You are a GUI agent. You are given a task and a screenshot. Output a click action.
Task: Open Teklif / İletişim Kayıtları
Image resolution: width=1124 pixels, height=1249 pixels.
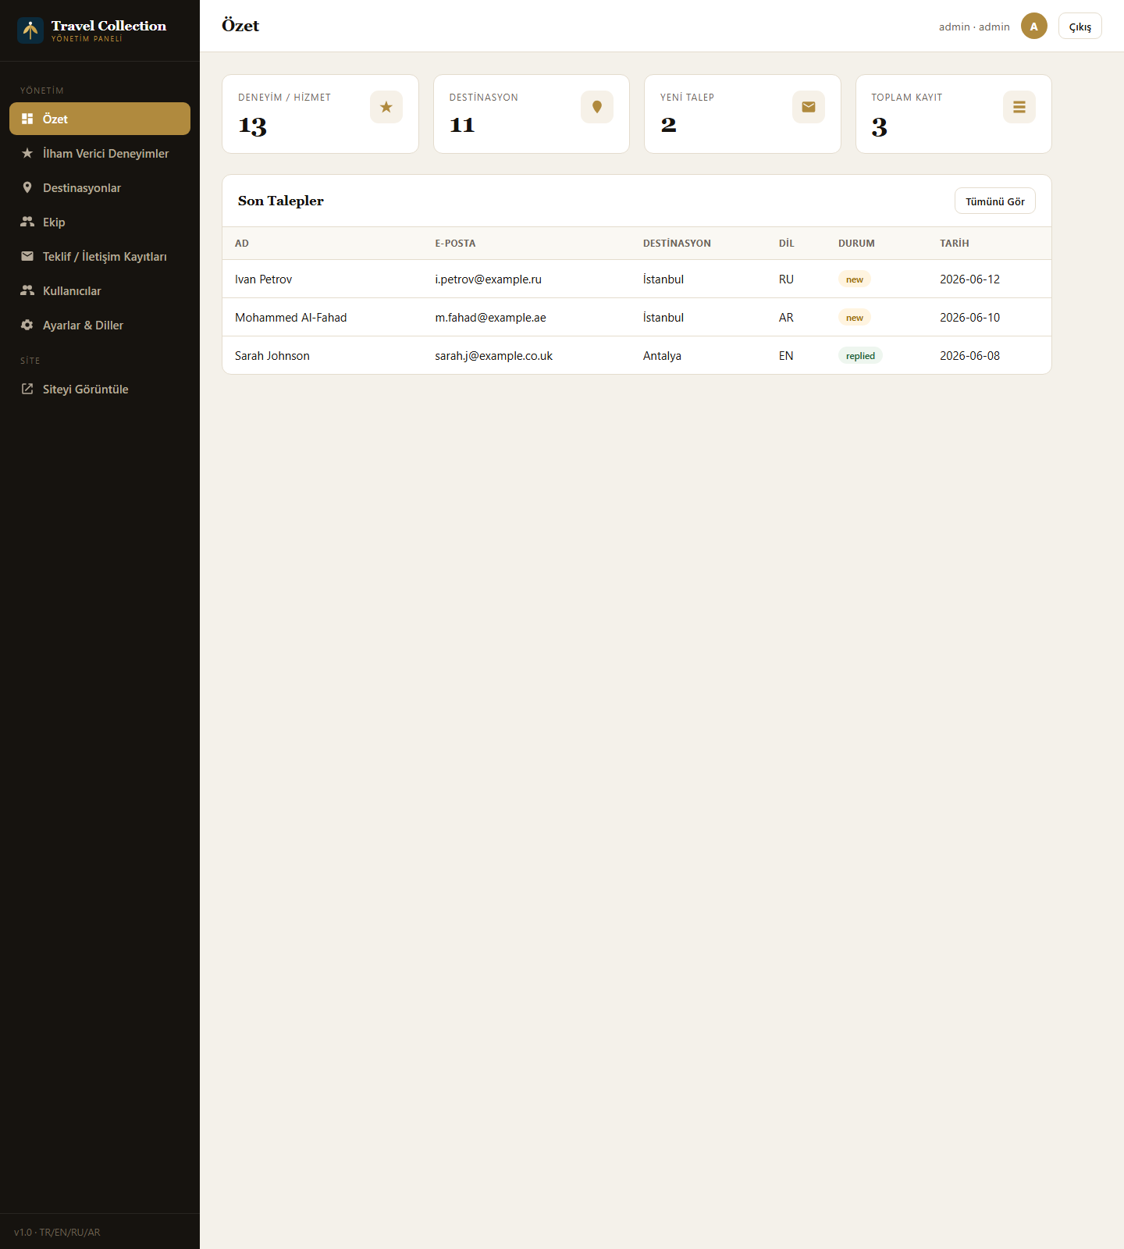point(100,256)
